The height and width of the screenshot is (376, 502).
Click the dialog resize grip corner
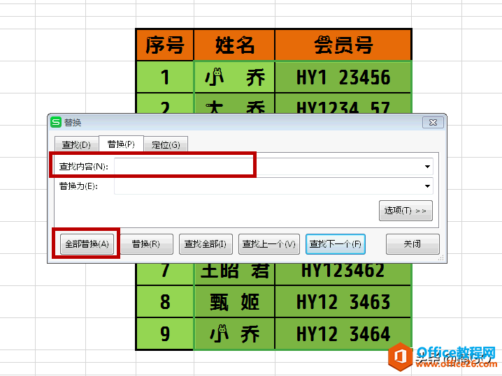441,258
